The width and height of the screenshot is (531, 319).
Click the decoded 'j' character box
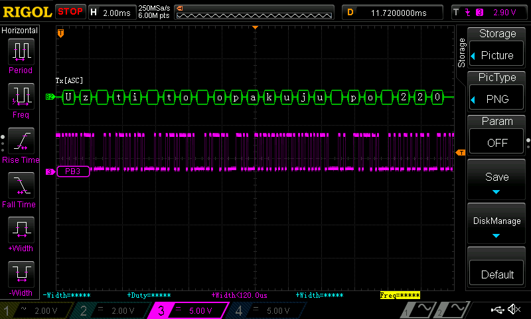tap(303, 97)
